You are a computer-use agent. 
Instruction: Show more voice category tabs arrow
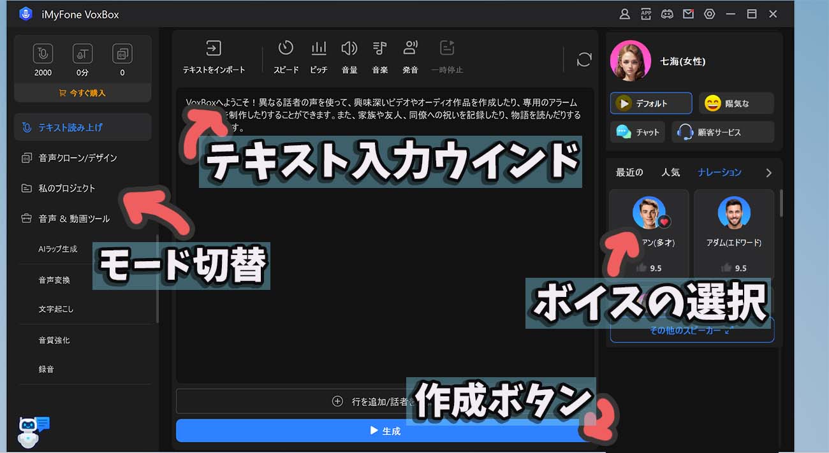[768, 173]
